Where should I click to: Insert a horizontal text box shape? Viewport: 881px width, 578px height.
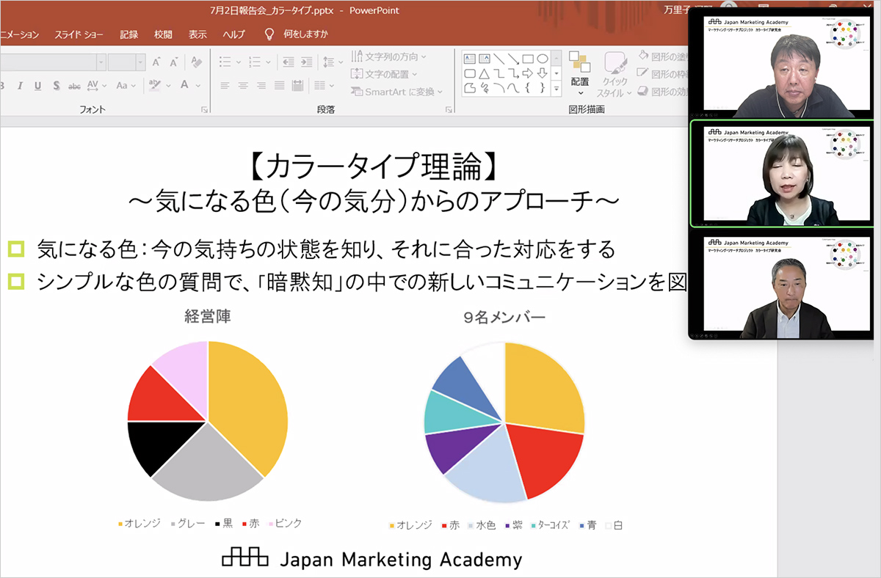click(x=469, y=59)
